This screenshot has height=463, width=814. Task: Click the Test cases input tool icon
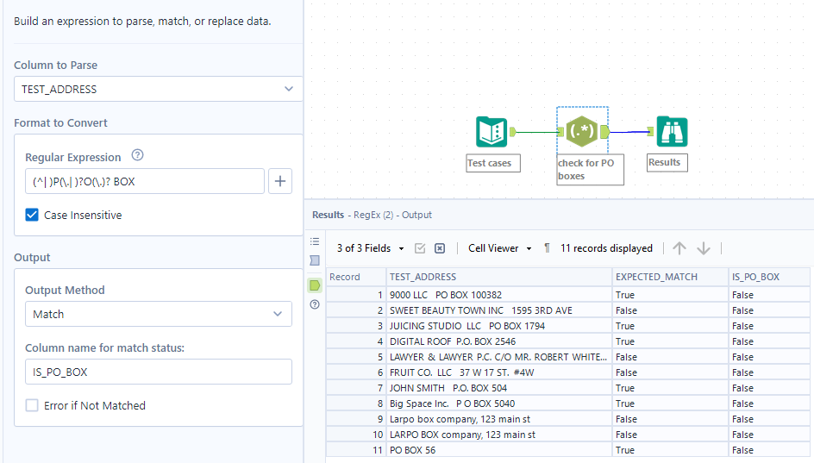[492, 132]
